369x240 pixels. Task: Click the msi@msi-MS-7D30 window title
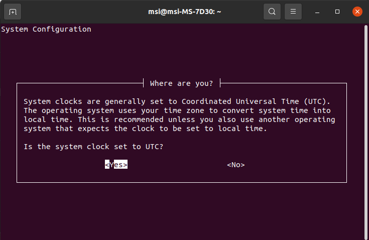[185, 12]
